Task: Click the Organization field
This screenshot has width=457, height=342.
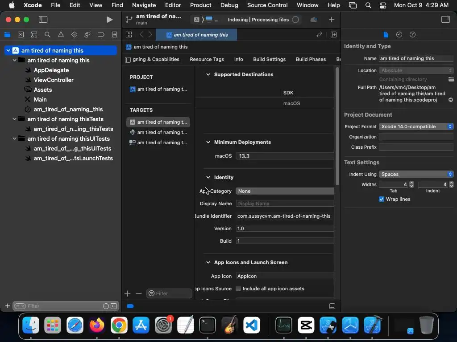Action: (x=416, y=137)
